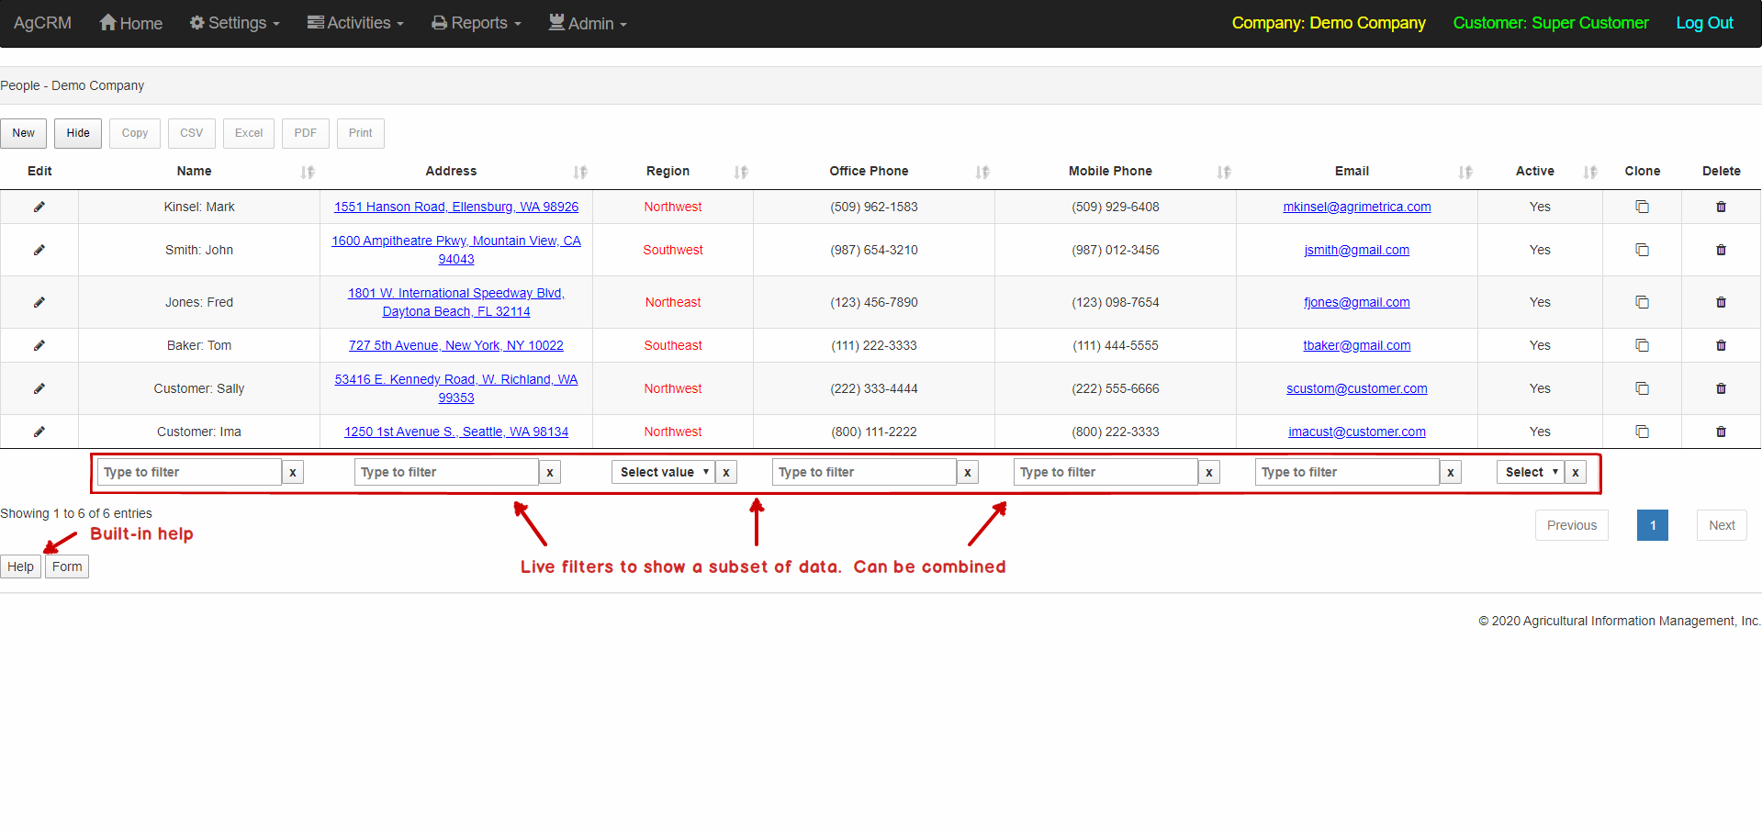Delete Customer: Sally using the trash icon

[1722, 388]
